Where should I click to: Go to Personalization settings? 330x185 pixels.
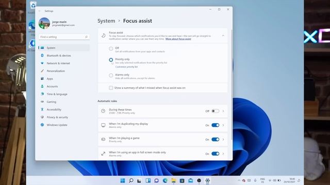coord(64,71)
